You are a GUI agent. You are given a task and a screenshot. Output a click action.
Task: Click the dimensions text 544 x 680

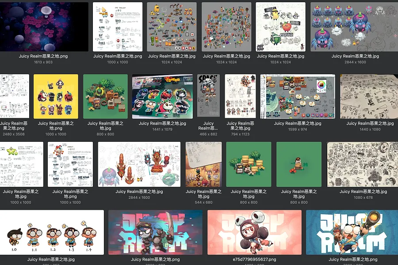point(203,202)
